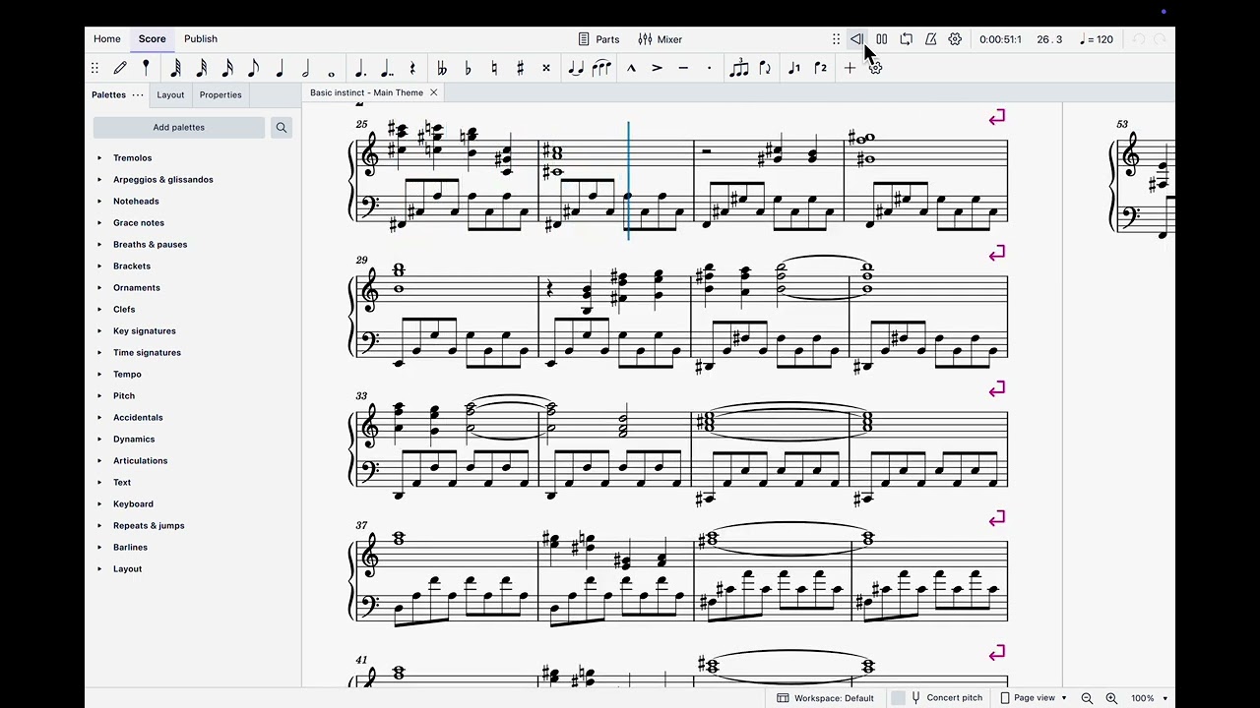
Task: Select the half note duration
Action: (305, 68)
